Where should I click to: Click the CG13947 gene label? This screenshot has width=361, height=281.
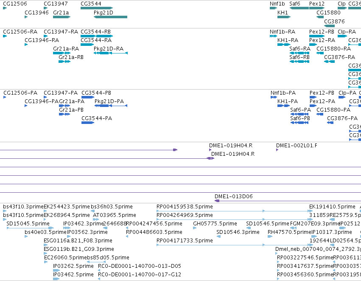[56, 4]
